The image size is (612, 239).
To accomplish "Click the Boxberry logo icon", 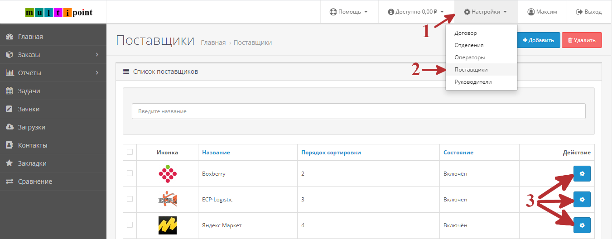I will 167,174.
